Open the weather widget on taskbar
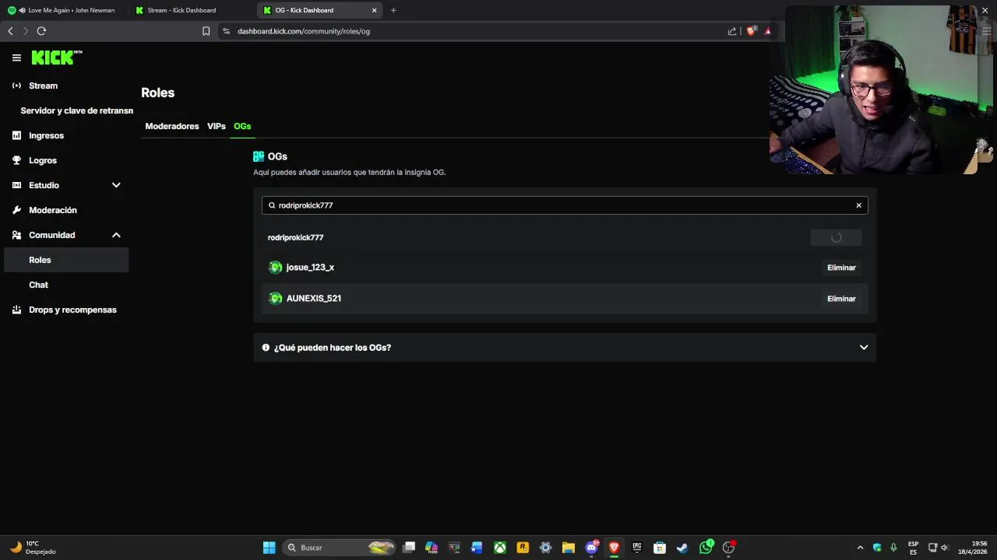This screenshot has height=560, width=997. tap(33, 548)
